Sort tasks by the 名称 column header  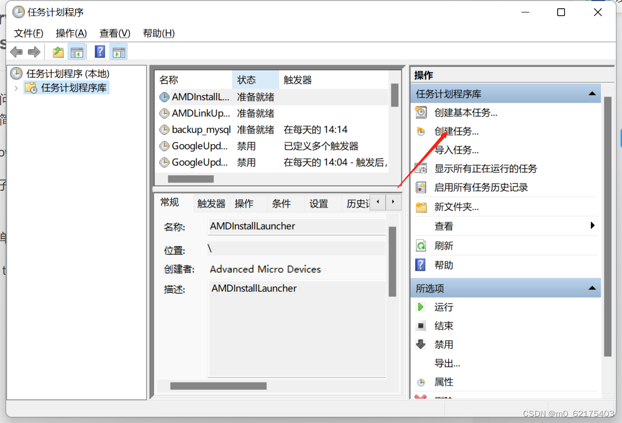[193, 80]
